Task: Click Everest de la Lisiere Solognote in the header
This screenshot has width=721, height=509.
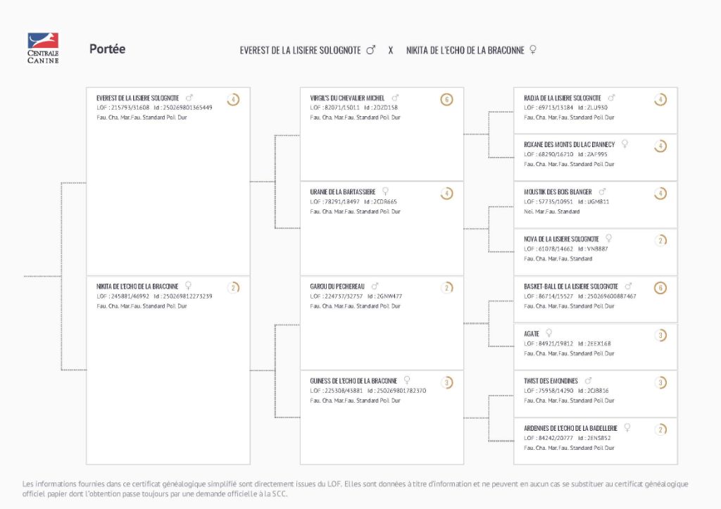Action: pos(300,50)
